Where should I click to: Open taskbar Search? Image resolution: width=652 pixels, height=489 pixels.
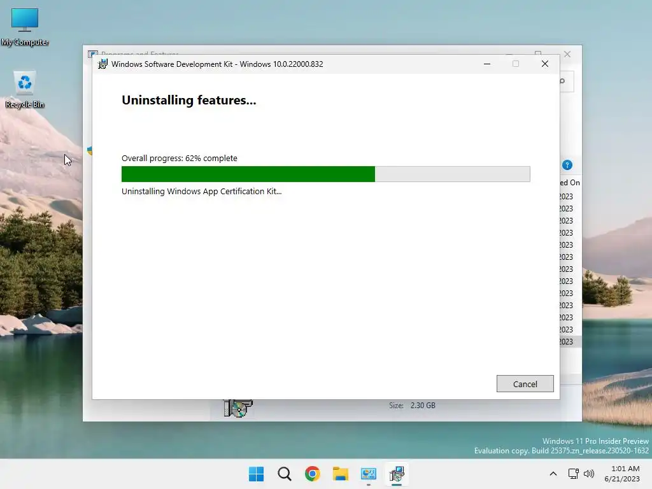coord(285,474)
